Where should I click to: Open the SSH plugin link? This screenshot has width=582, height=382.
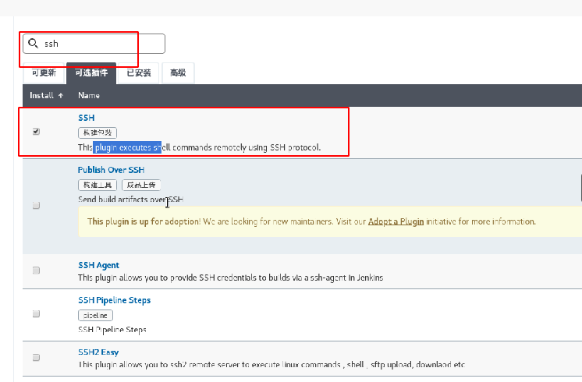click(x=86, y=118)
